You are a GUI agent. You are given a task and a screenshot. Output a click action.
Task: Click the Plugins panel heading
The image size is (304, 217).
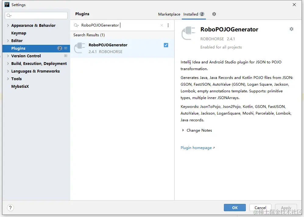82,14
